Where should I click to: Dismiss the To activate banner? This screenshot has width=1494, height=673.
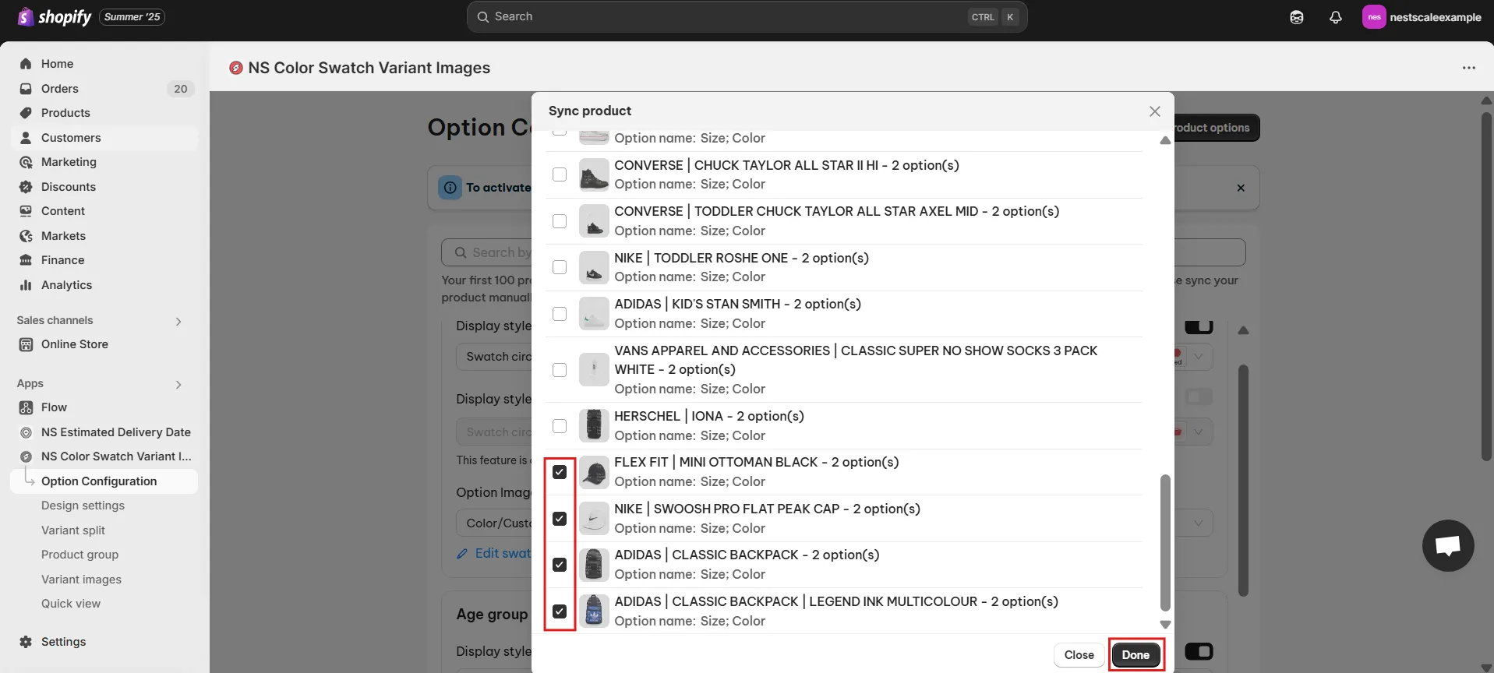tap(1241, 188)
